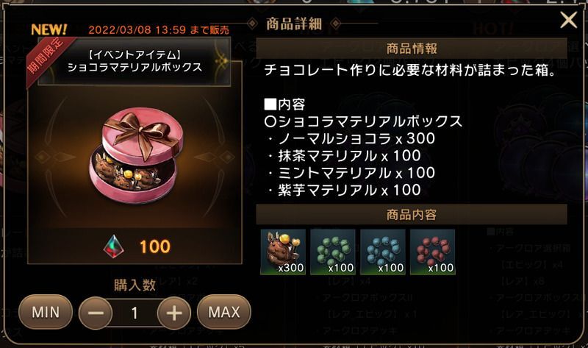Click the 商品情報 section header
This screenshot has height=348, width=588.
pos(412,49)
